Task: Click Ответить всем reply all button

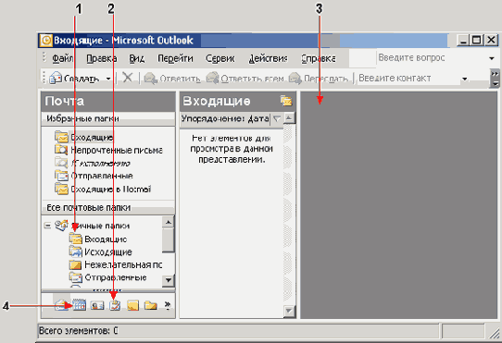Action: point(245,78)
